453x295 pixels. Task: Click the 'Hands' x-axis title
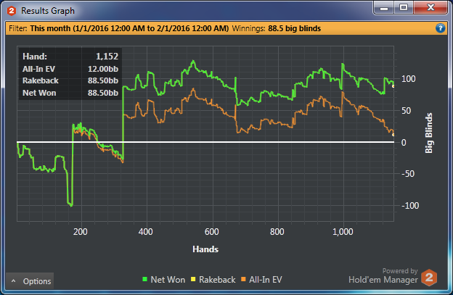point(205,249)
